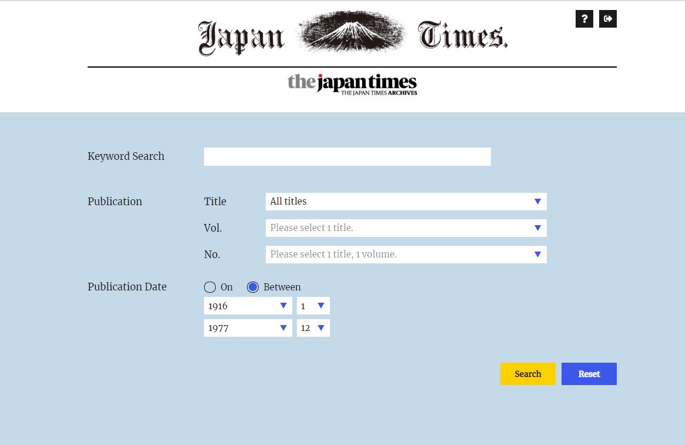Open the end year dropdown showing 1977
The width and height of the screenshot is (685, 445).
click(x=248, y=328)
